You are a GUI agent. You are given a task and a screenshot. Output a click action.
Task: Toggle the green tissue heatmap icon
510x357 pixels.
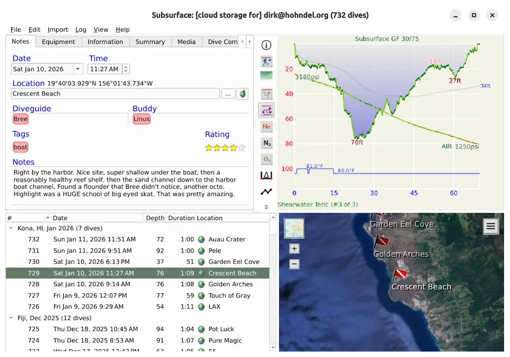266,75
